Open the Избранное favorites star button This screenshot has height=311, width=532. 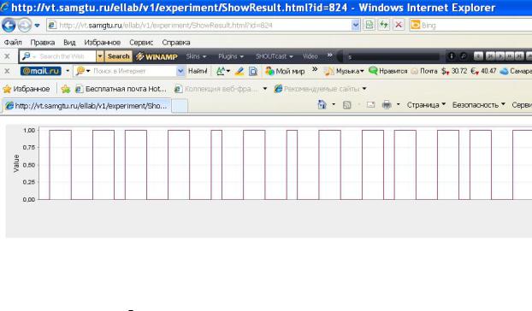click(27, 89)
